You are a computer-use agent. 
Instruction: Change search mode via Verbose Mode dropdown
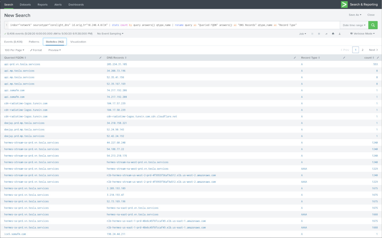[x=362, y=34]
